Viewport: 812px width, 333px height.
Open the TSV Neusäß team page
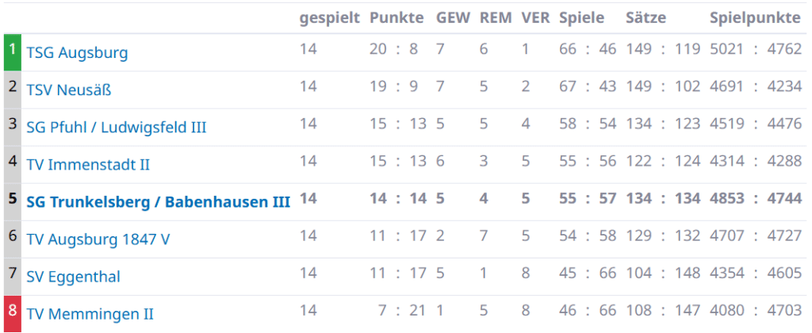click(x=69, y=90)
